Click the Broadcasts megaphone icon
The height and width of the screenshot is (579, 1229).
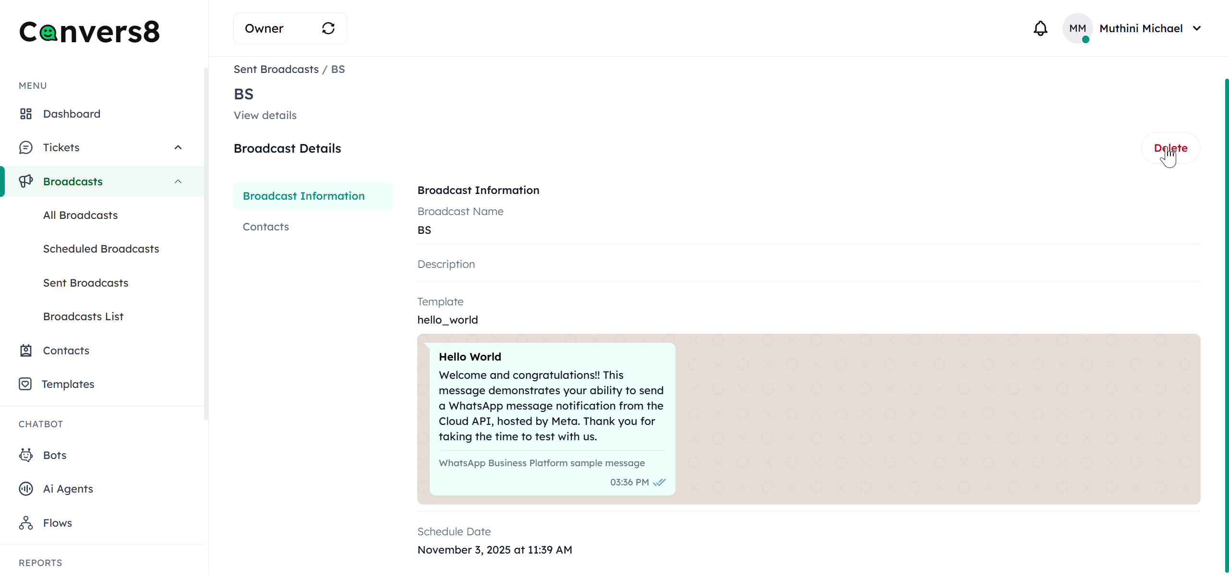click(x=26, y=181)
